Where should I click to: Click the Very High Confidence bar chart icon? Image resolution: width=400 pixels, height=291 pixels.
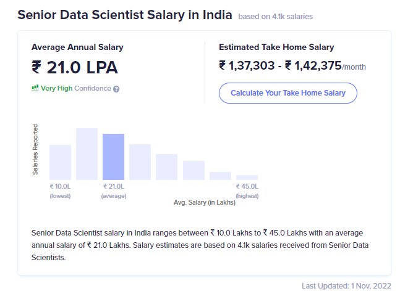35,88
